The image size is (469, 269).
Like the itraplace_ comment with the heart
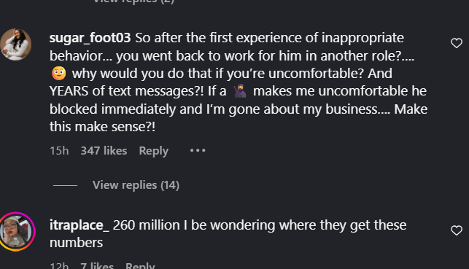coord(457,230)
